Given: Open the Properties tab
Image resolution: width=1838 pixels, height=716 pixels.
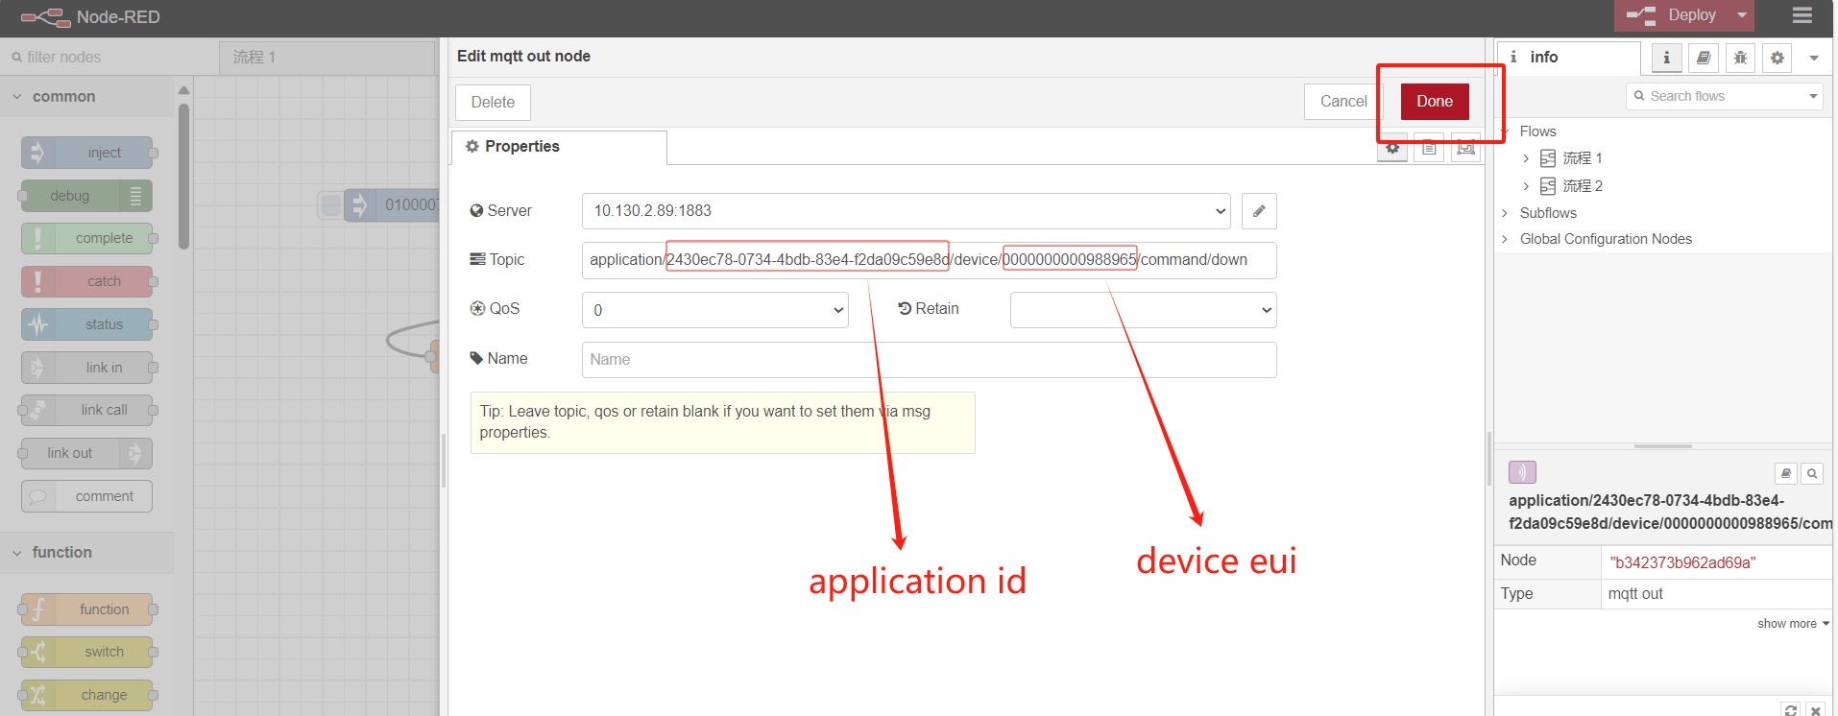Looking at the screenshot, I should (x=559, y=147).
